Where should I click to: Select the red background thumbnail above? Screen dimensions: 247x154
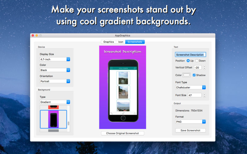[x=53, y=107]
